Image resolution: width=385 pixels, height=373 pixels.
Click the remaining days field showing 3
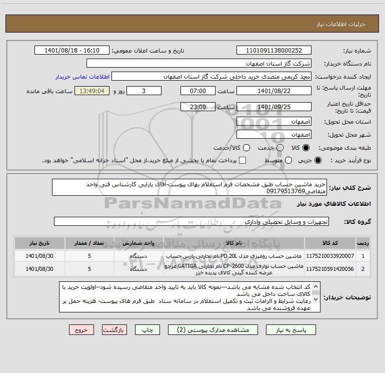tap(144, 91)
